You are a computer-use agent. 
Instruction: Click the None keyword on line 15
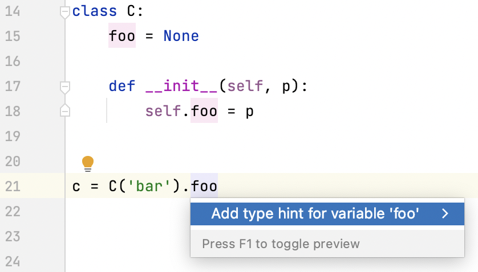tap(181, 36)
